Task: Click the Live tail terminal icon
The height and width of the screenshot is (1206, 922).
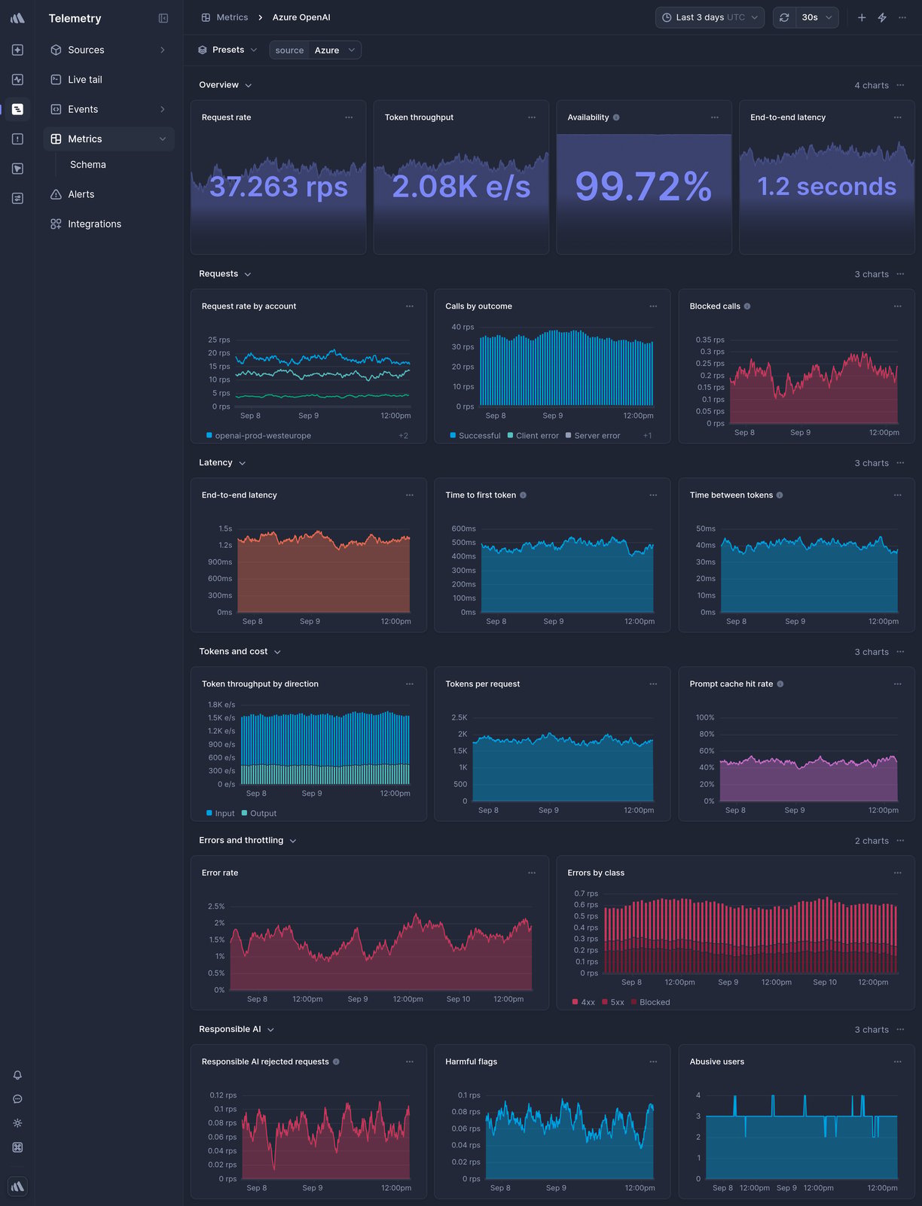Action: (56, 80)
